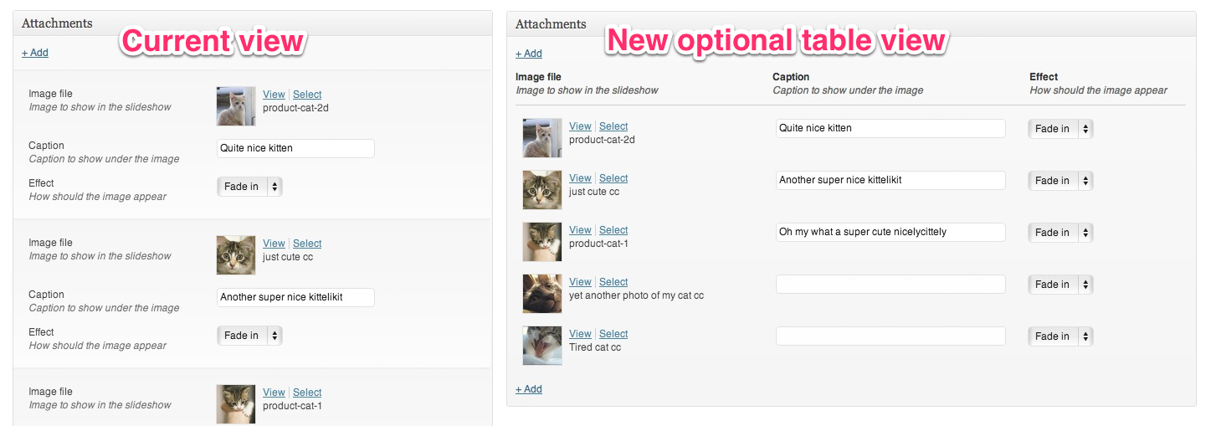Click the Attachments panel header of the table view
Screen dimensions: 1211x426
point(851,24)
